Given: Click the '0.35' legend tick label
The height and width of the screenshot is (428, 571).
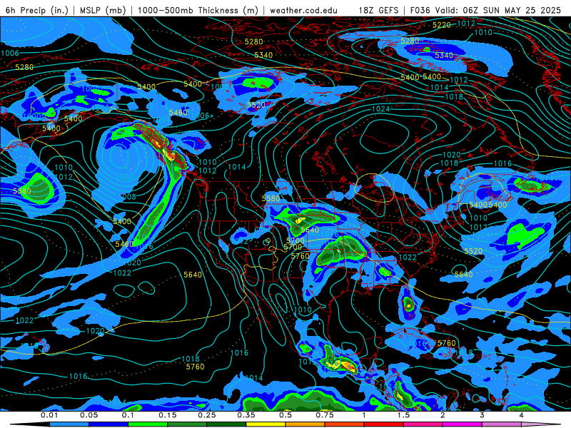Looking at the screenshot, I should [x=246, y=415].
